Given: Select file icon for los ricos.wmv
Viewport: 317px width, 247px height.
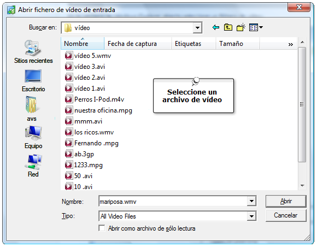Looking at the screenshot, I should (x=68, y=132).
